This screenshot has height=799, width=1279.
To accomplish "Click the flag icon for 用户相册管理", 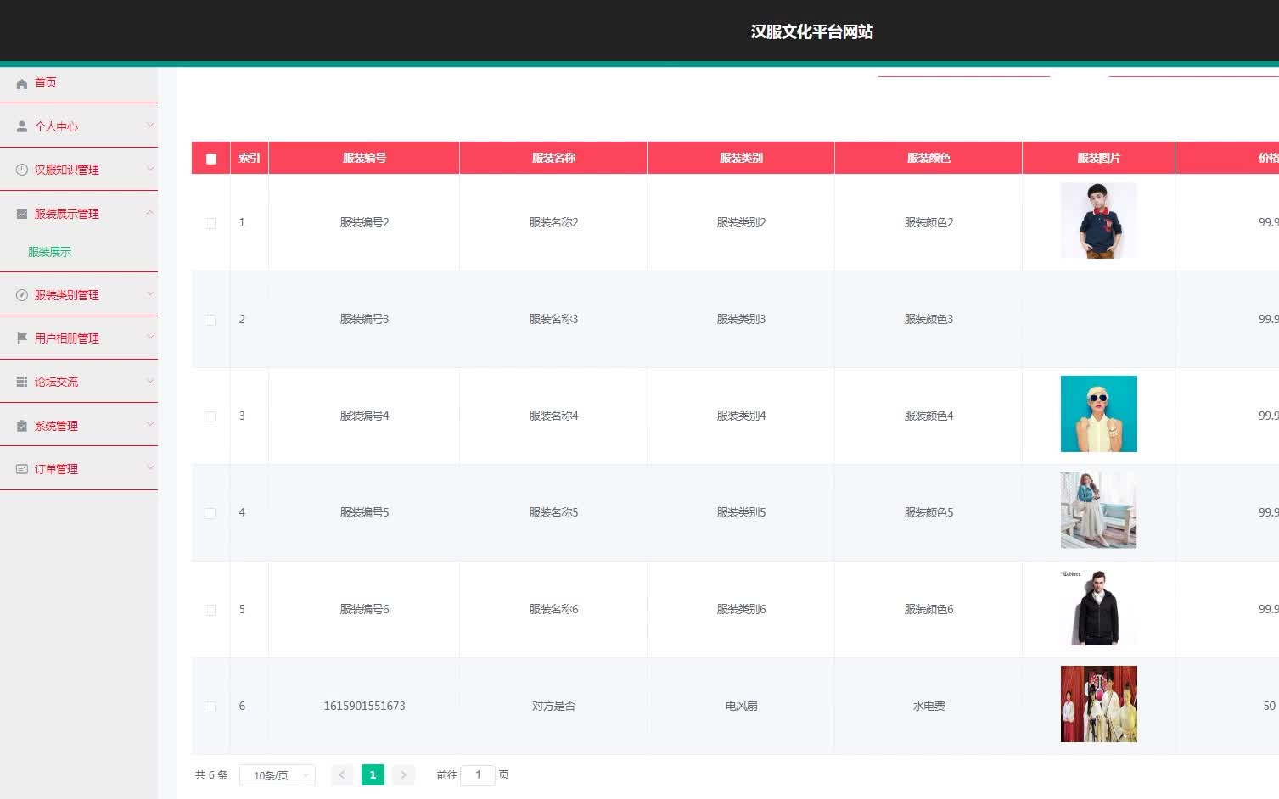I will click(22, 338).
